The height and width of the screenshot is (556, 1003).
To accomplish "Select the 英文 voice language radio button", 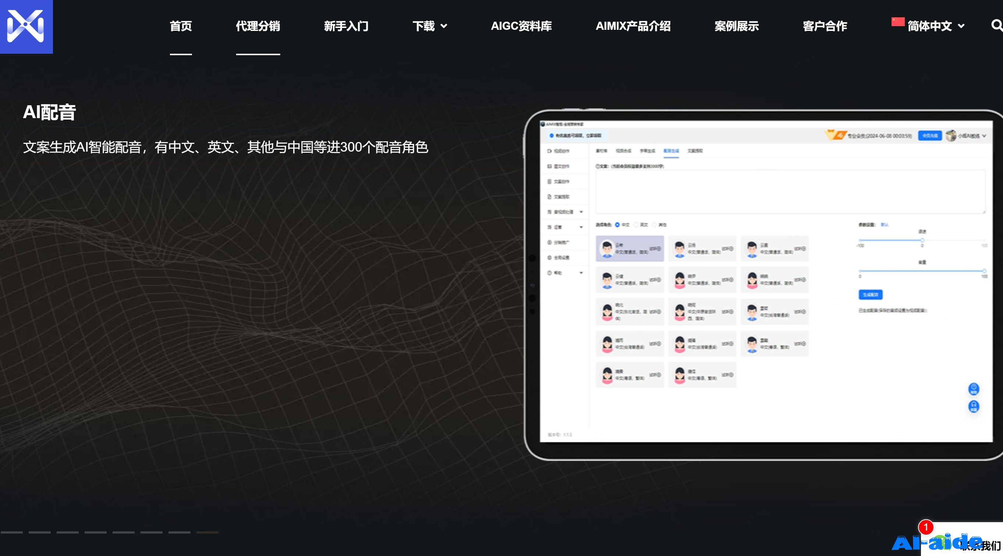I will 636,225.
